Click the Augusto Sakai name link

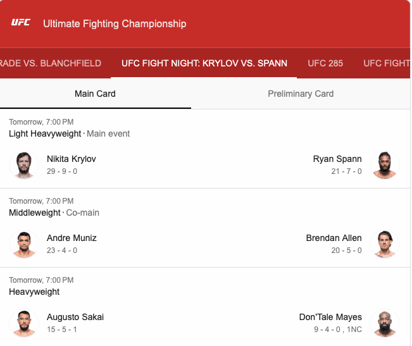[75, 317]
